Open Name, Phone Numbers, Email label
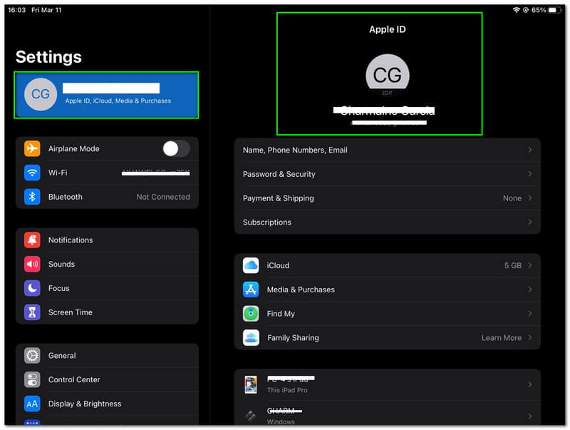Viewport: 570px width, 430px height. 295,150
